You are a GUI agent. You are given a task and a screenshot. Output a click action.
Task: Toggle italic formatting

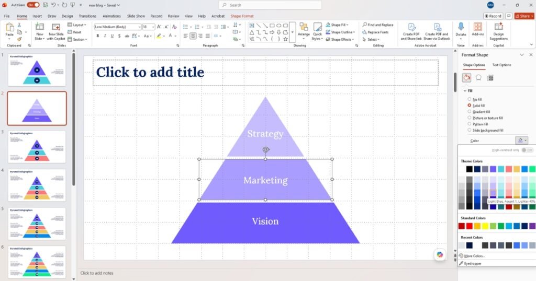point(105,36)
